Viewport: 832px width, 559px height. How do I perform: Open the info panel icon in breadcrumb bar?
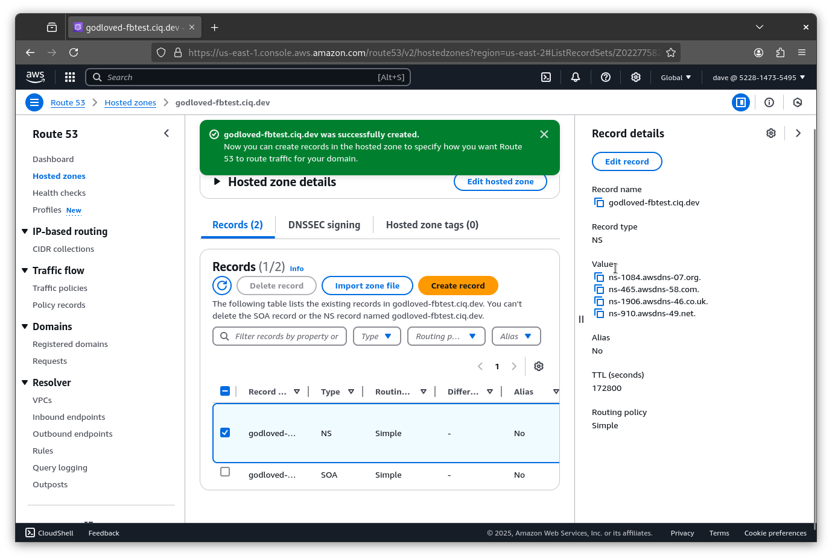pyautogui.click(x=769, y=102)
